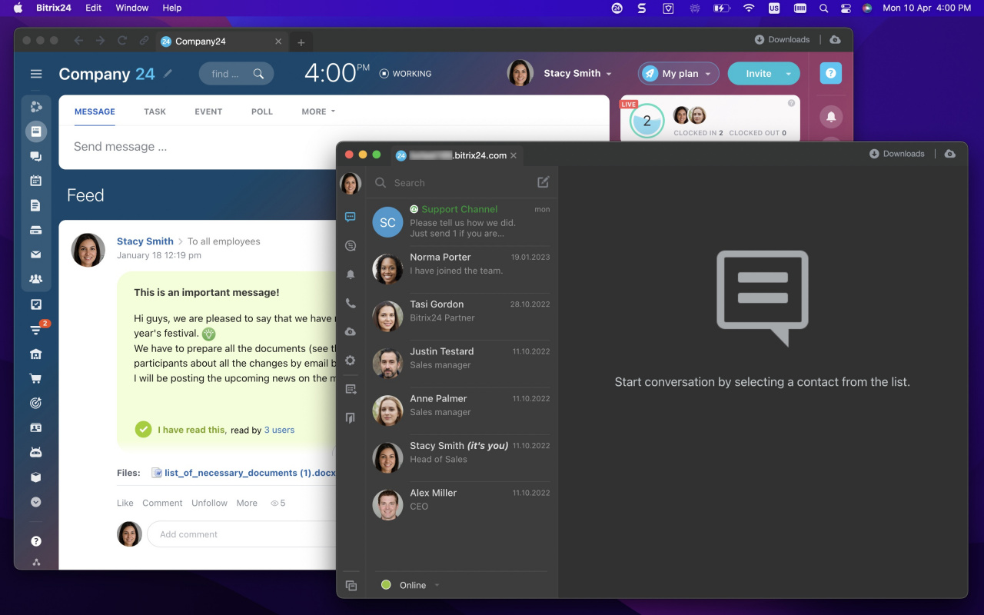Click Like under the feed post
The image size is (984, 615).
125,503
